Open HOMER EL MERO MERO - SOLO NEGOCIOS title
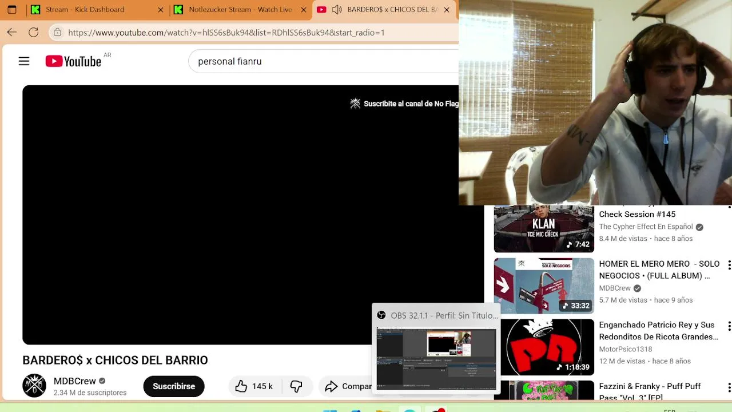Image resolution: width=732 pixels, height=412 pixels. click(x=659, y=270)
